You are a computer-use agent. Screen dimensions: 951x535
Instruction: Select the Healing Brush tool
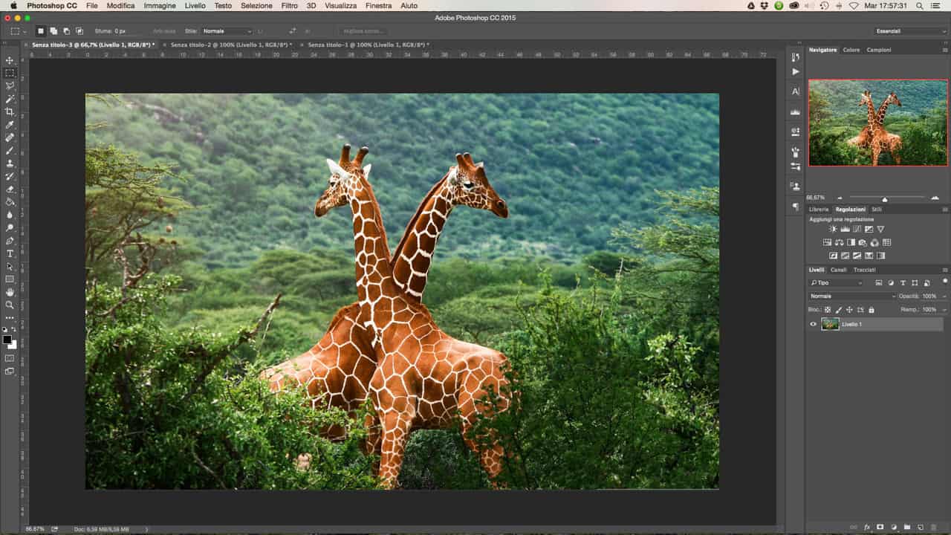[10, 138]
